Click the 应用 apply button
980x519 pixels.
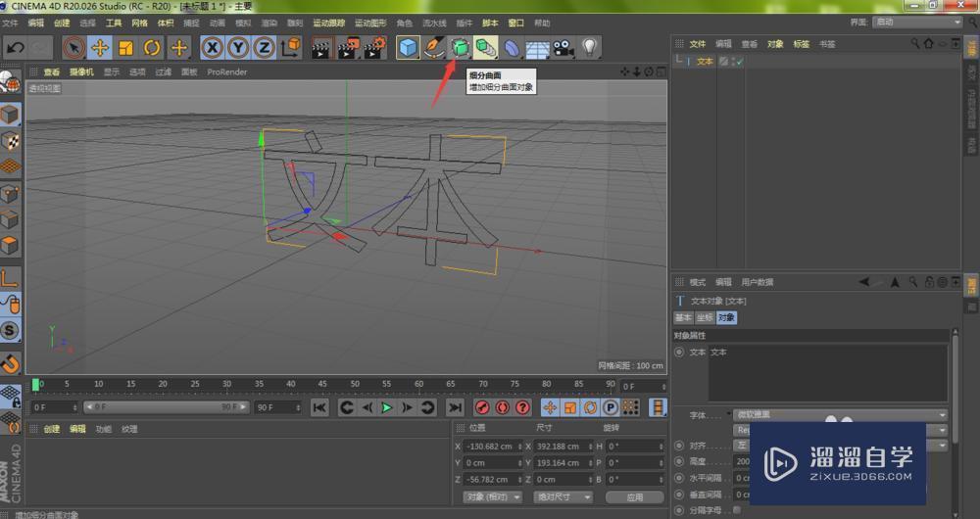[634, 496]
